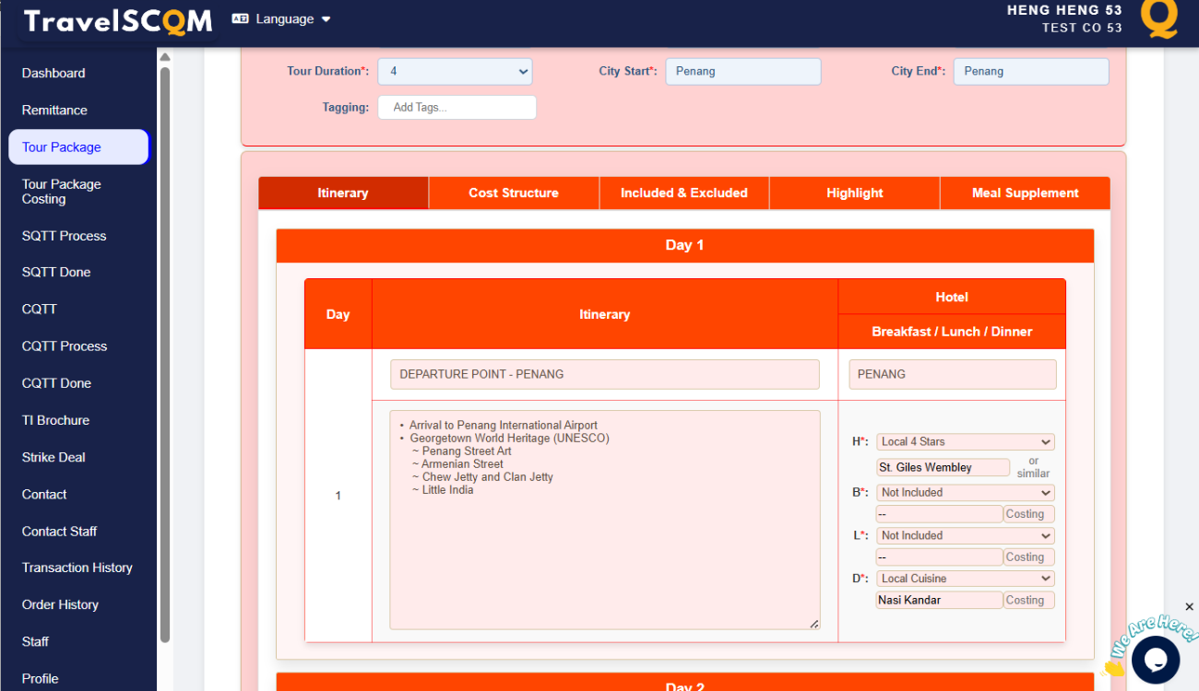Go to Dashboard in the sidebar
Image resolution: width=1199 pixels, height=691 pixels.
[53, 74]
